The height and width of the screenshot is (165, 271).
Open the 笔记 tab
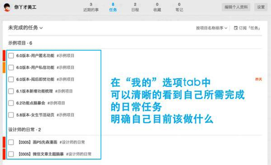[x=179, y=7]
